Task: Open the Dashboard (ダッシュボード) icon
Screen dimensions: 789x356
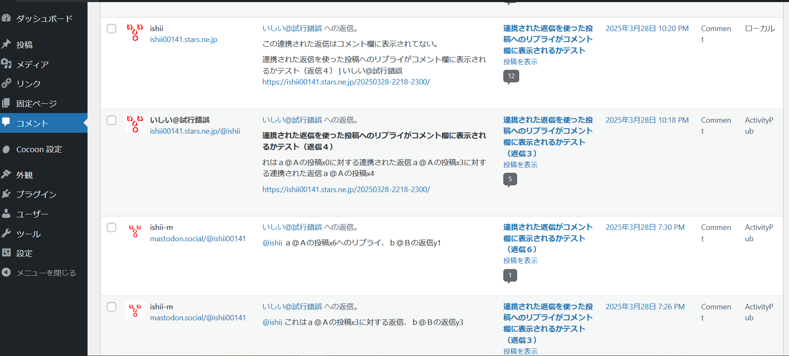Action: tap(6, 18)
